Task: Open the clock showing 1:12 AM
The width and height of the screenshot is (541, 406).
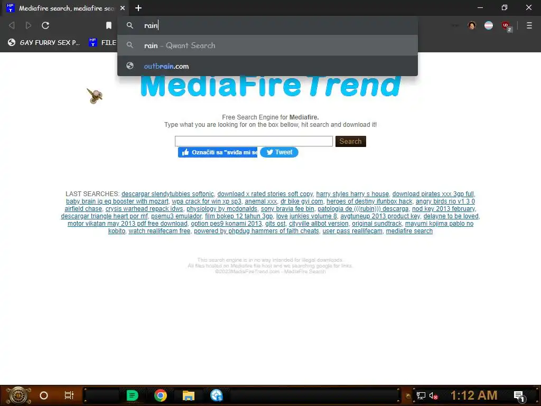Action: [x=474, y=395]
